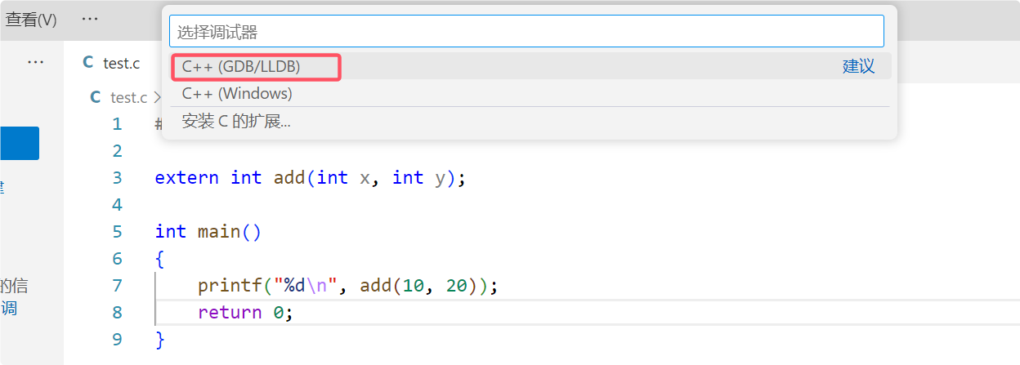Click the main function name on line 5
This screenshot has width=1020, height=365.
[219, 231]
